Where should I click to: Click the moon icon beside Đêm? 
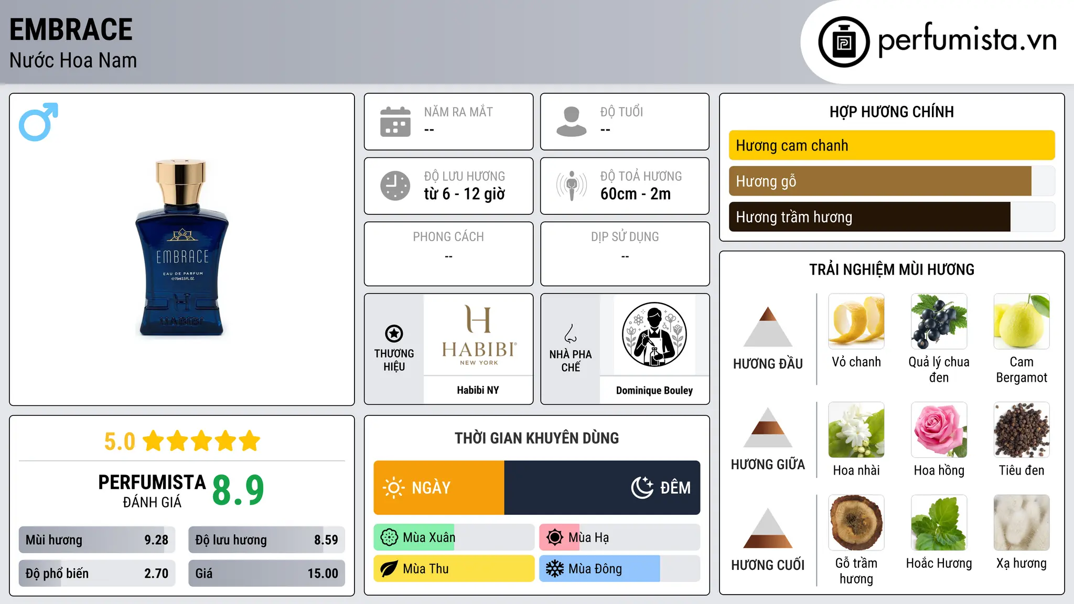[x=642, y=488]
